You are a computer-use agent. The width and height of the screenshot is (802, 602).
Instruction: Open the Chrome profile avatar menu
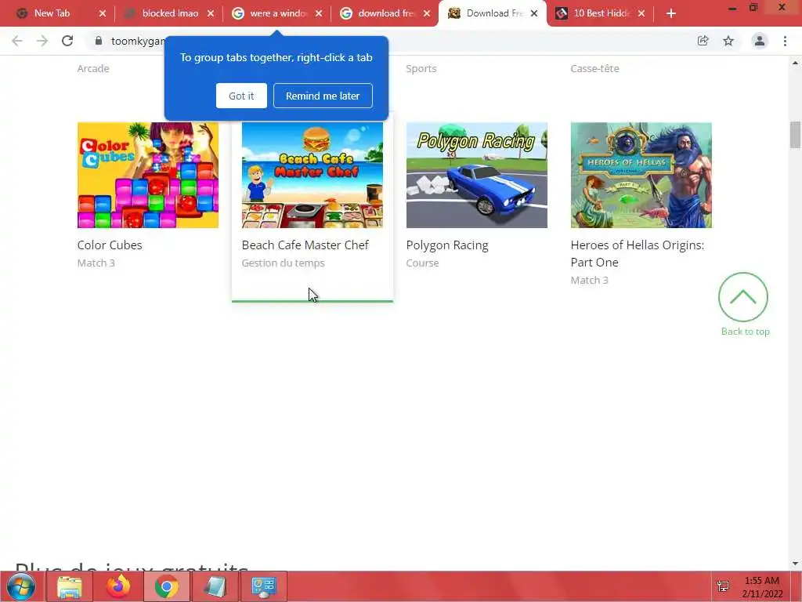click(x=760, y=41)
